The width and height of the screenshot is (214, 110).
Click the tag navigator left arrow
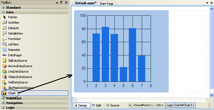point(130,105)
